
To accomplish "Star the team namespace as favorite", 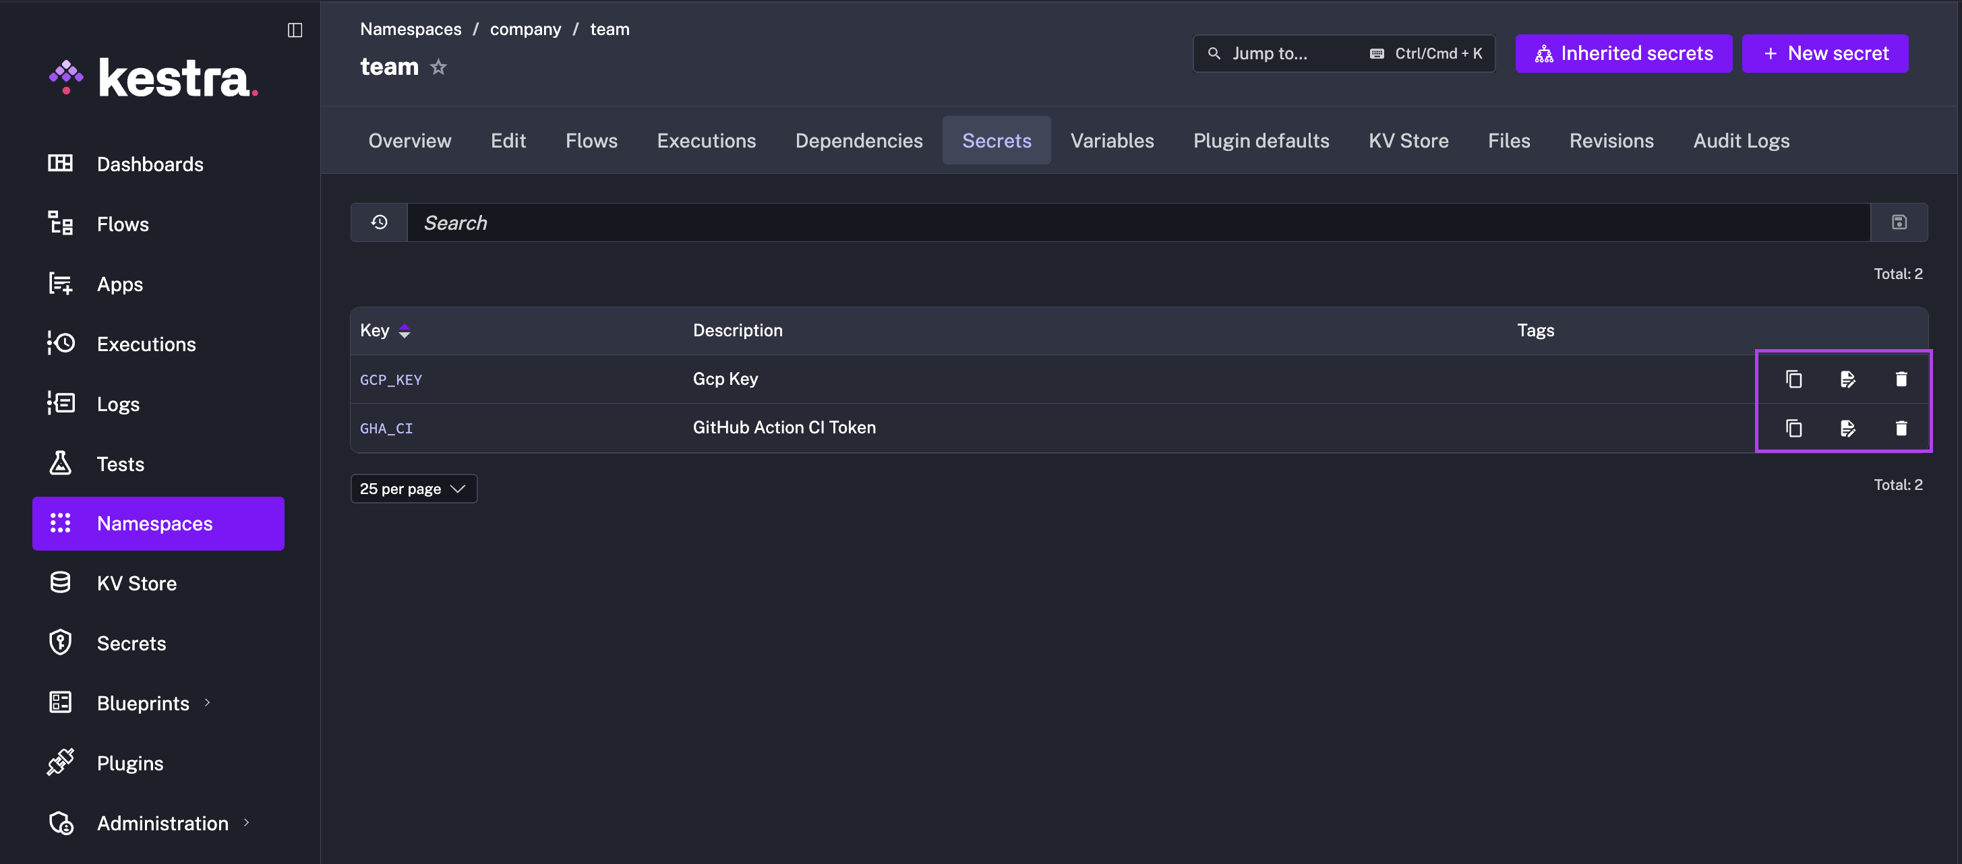I will pos(438,67).
